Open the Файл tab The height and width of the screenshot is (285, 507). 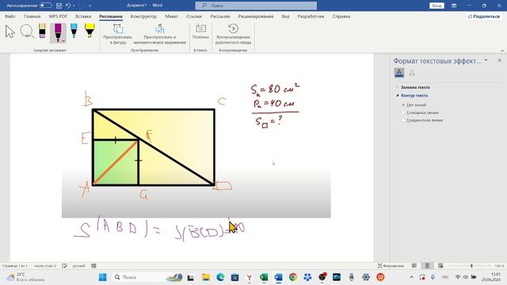[x=10, y=16]
